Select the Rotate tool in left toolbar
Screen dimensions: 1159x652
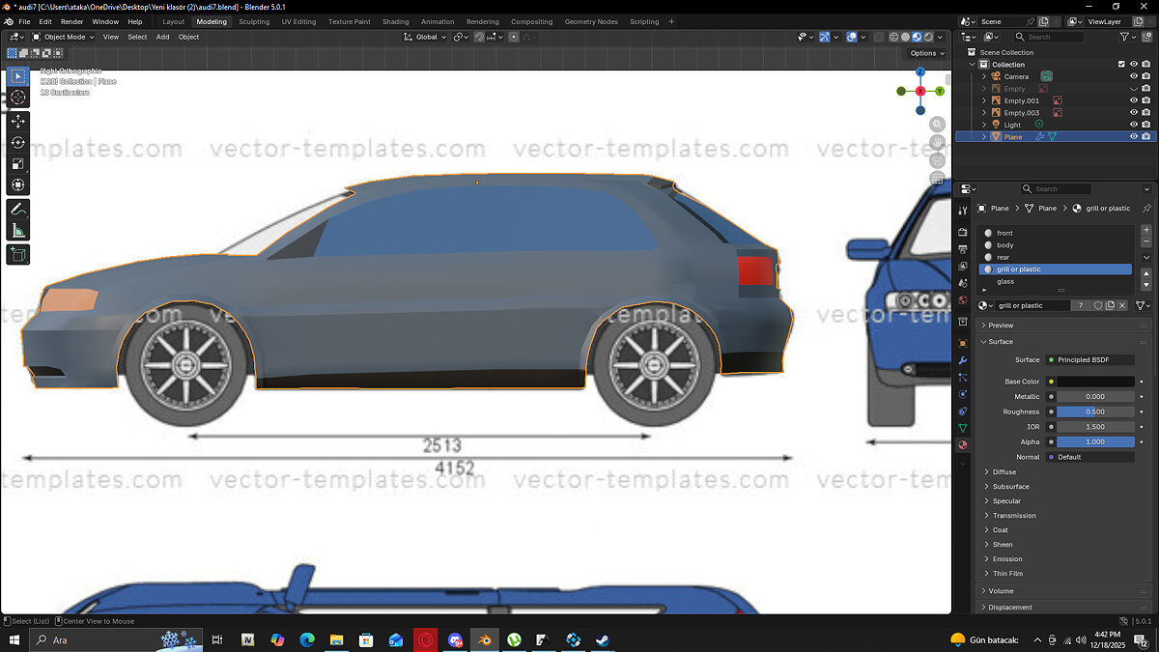[x=18, y=142]
